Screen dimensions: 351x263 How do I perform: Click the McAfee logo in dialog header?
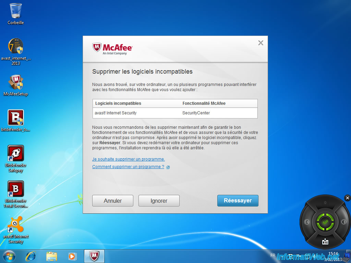click(x=112, y=49)
